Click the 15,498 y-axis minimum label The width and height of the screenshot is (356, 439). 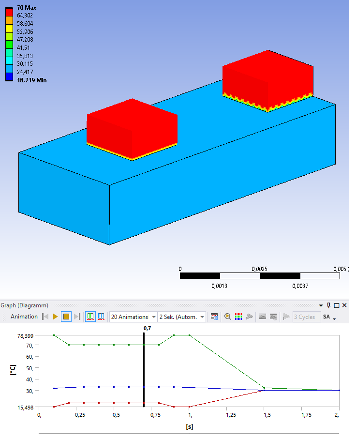click(25, 408)
